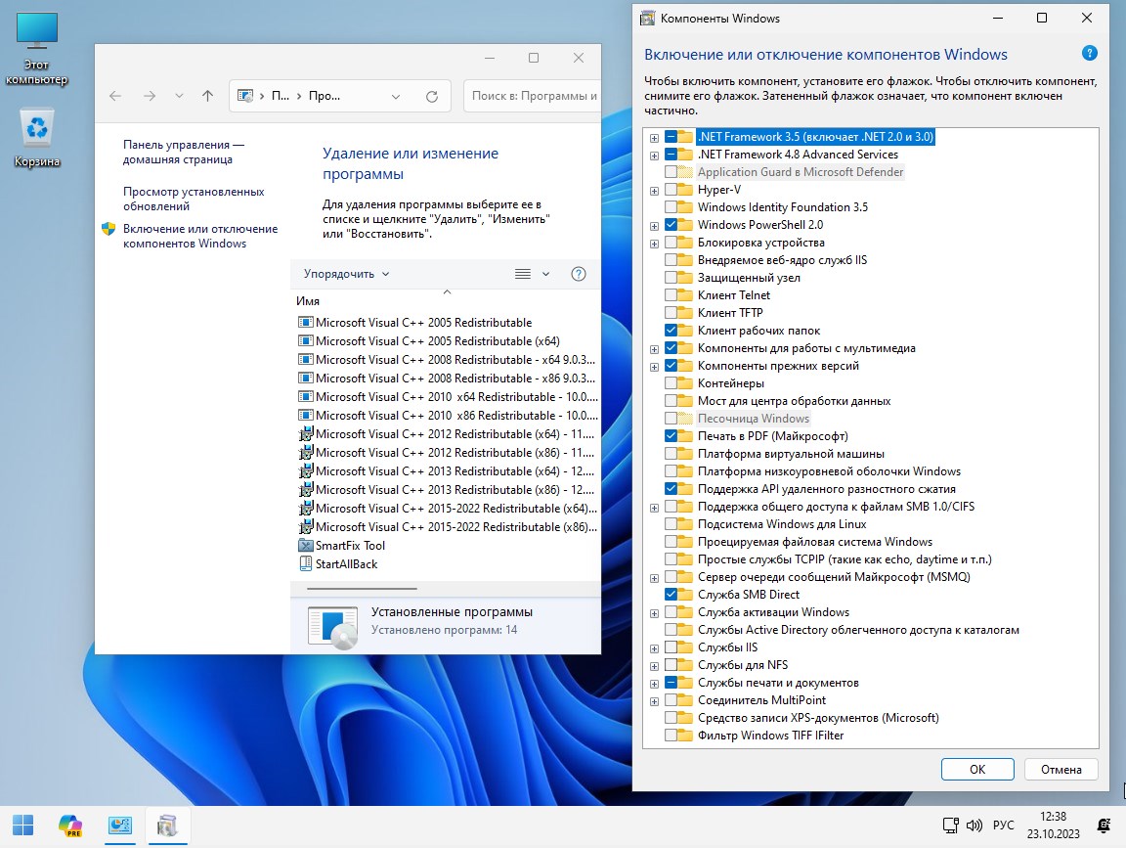
Task: Enable Подсистема Windows для Linux checkbox
Action: (671, 524)
